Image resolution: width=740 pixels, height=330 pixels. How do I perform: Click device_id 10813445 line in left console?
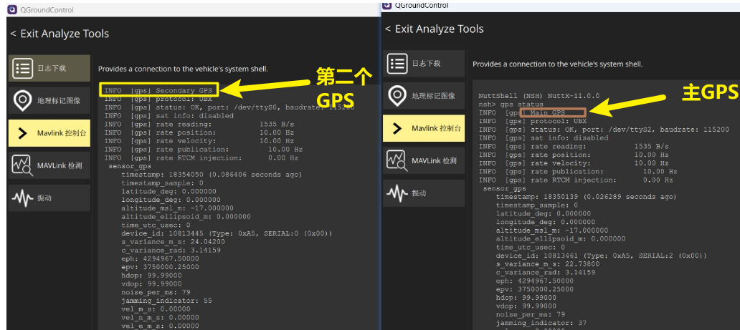[227, 233]
